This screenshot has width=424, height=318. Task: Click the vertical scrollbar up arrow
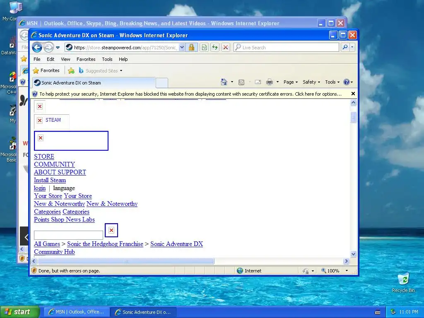point(353,103)
